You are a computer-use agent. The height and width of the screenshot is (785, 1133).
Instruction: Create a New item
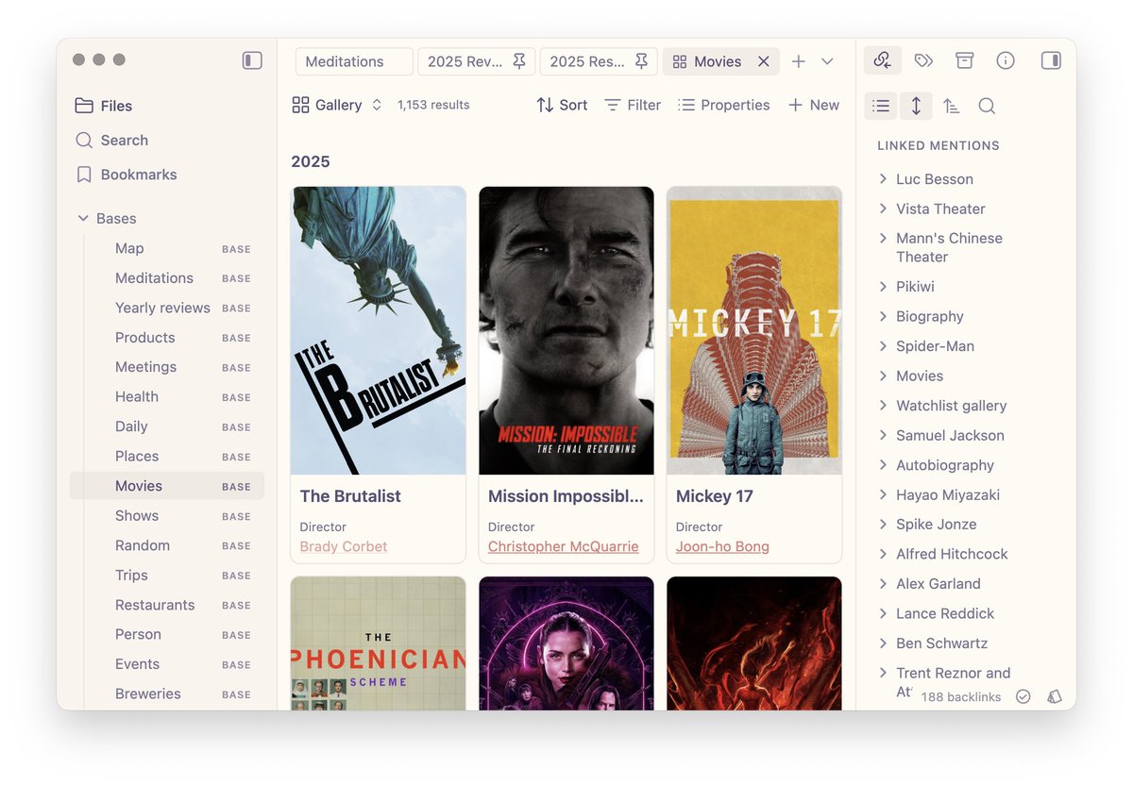coord(814,105)
